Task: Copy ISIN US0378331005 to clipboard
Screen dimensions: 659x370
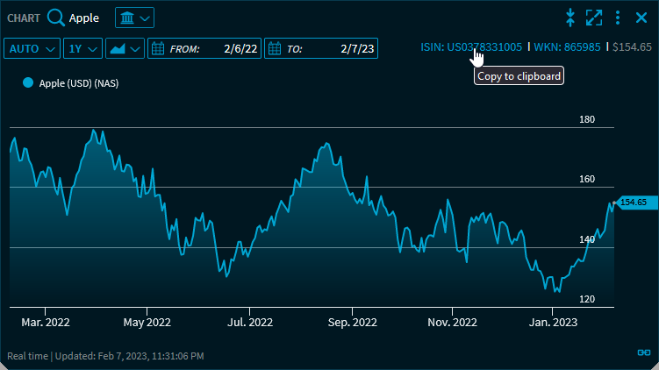Action: click(x=471, y=46)
